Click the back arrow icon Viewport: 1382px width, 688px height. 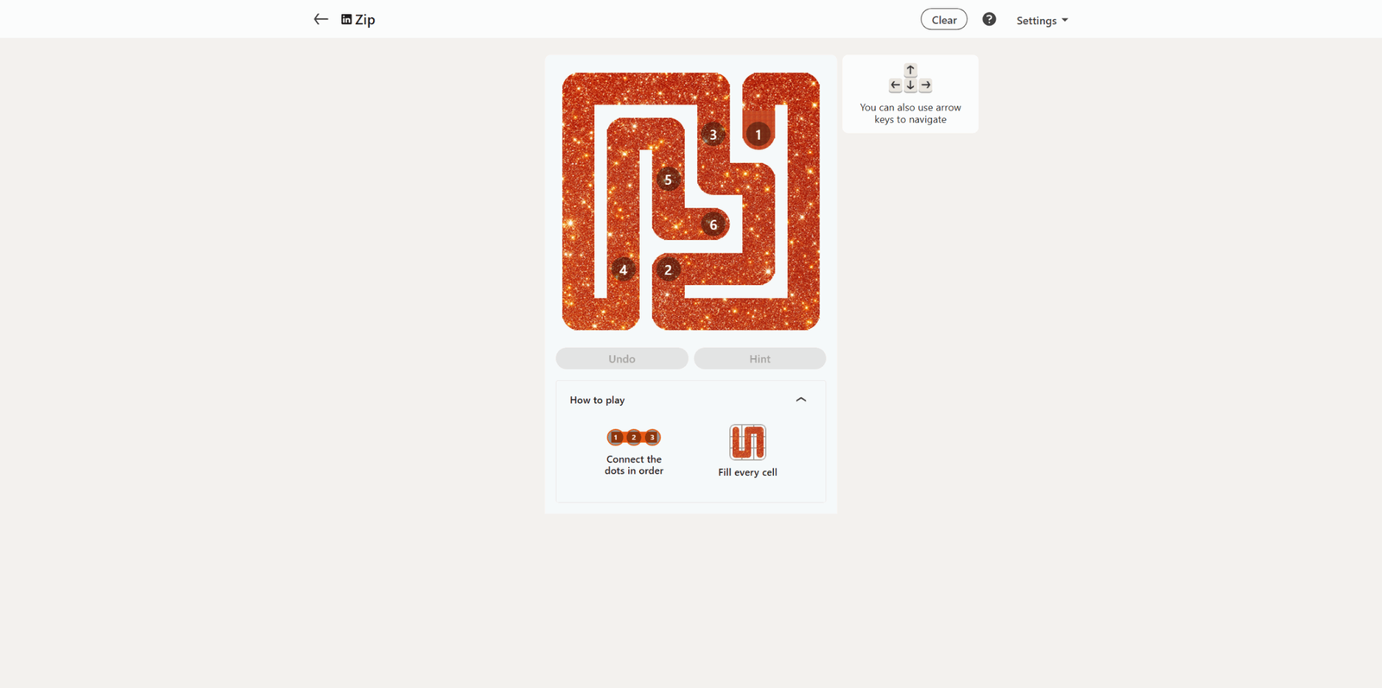(x=320, y=19)
